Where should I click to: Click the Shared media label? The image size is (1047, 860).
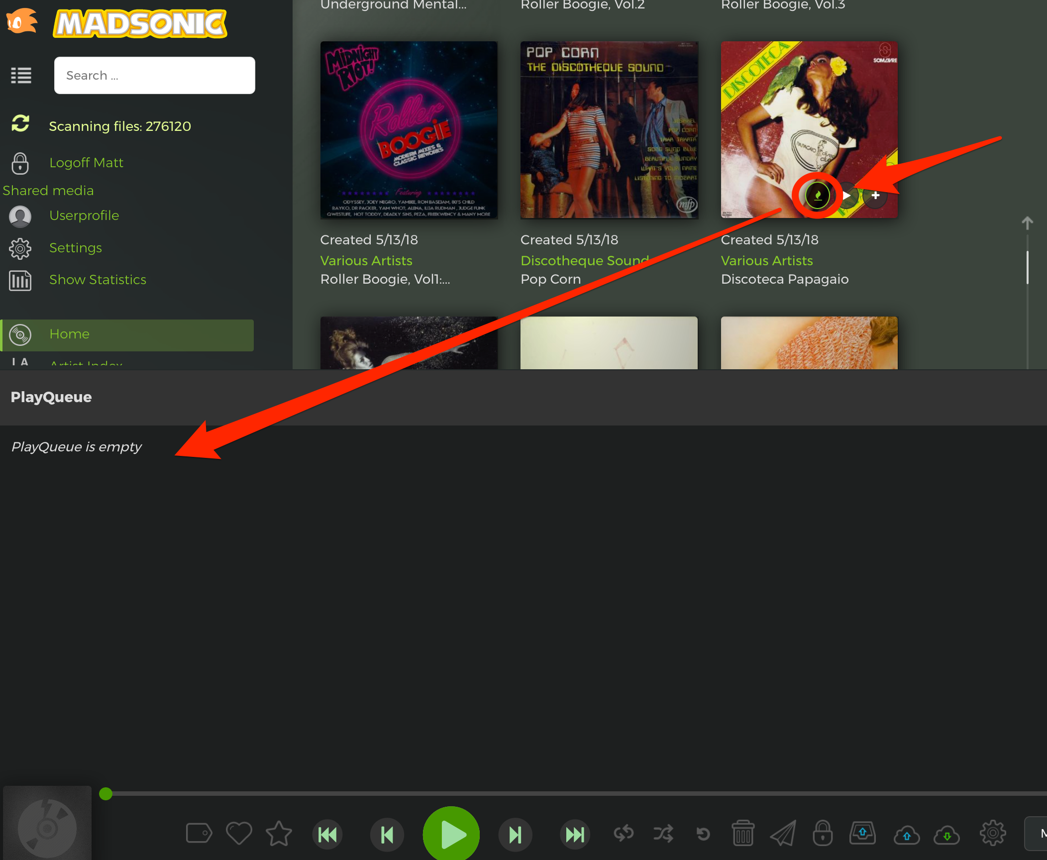(x=48, y=191)
